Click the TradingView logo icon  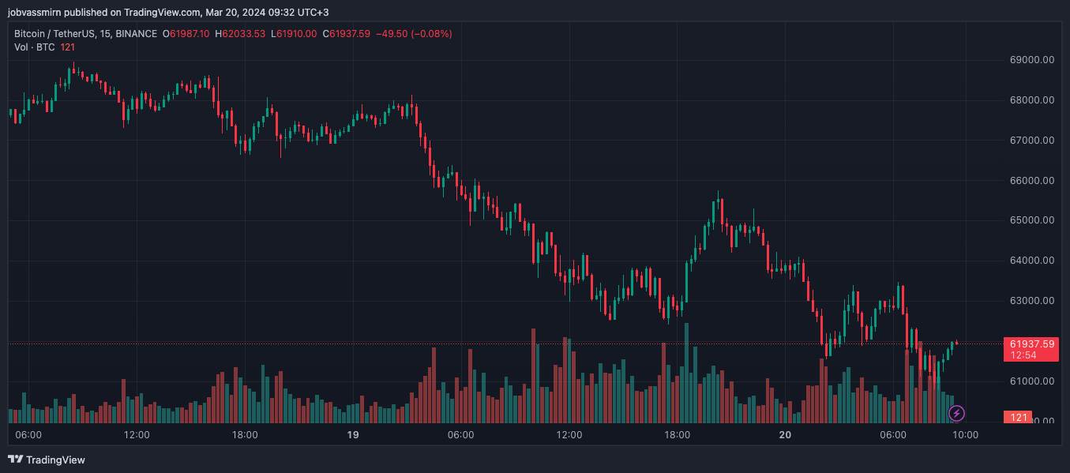pyautogui.click(x=15, y=460)
